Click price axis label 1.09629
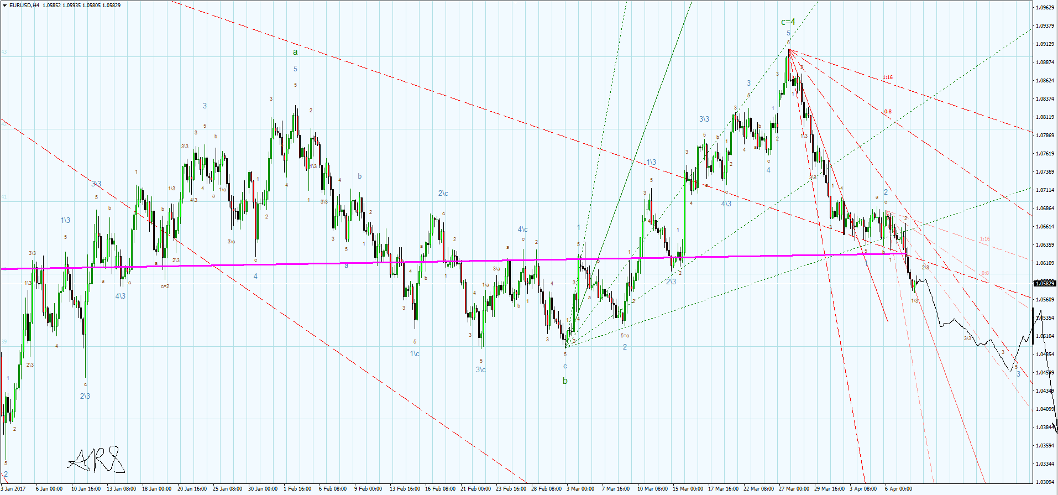This screenshot has width=1058, height=495. pyautogui.click(x=1045, y=8)
